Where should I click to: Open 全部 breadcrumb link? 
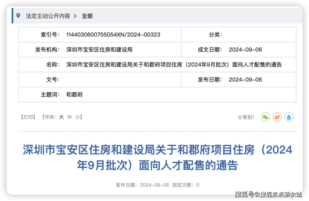click(87, 16)
